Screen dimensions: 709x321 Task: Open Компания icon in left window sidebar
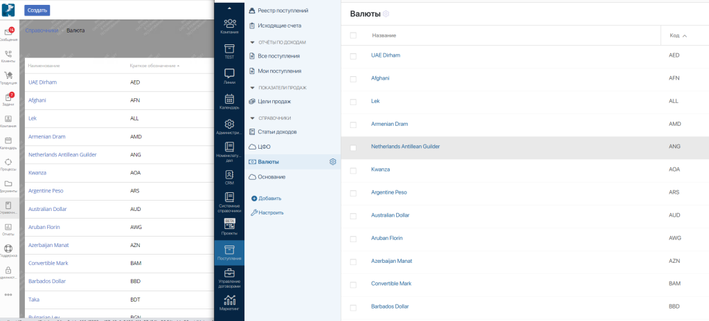coord(8,119)
